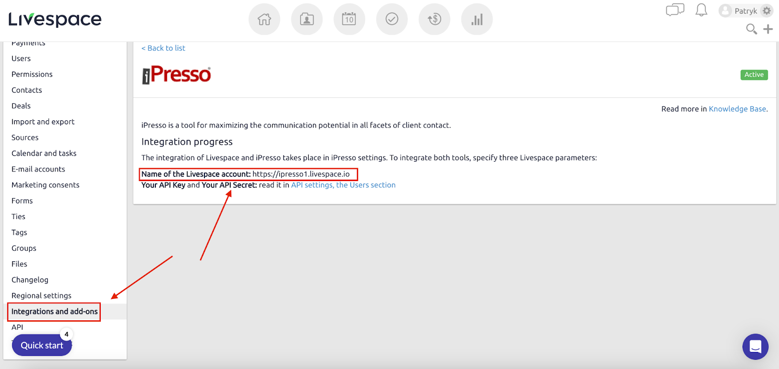The image size is (779, 369).
Task: Open the Reports bar chart icon
Action: click(x=477, y=19)
